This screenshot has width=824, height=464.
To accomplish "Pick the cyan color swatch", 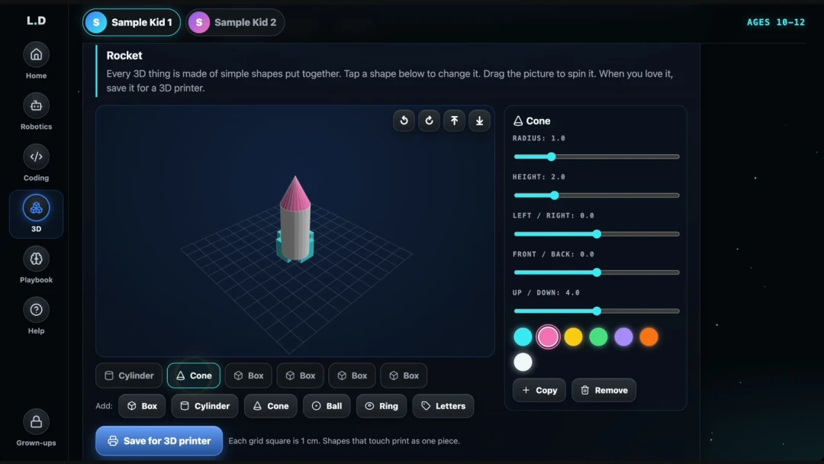I will 523,337.
